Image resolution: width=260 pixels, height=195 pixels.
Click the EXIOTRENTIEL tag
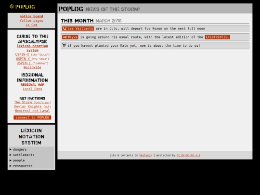(x=218, y=37)
